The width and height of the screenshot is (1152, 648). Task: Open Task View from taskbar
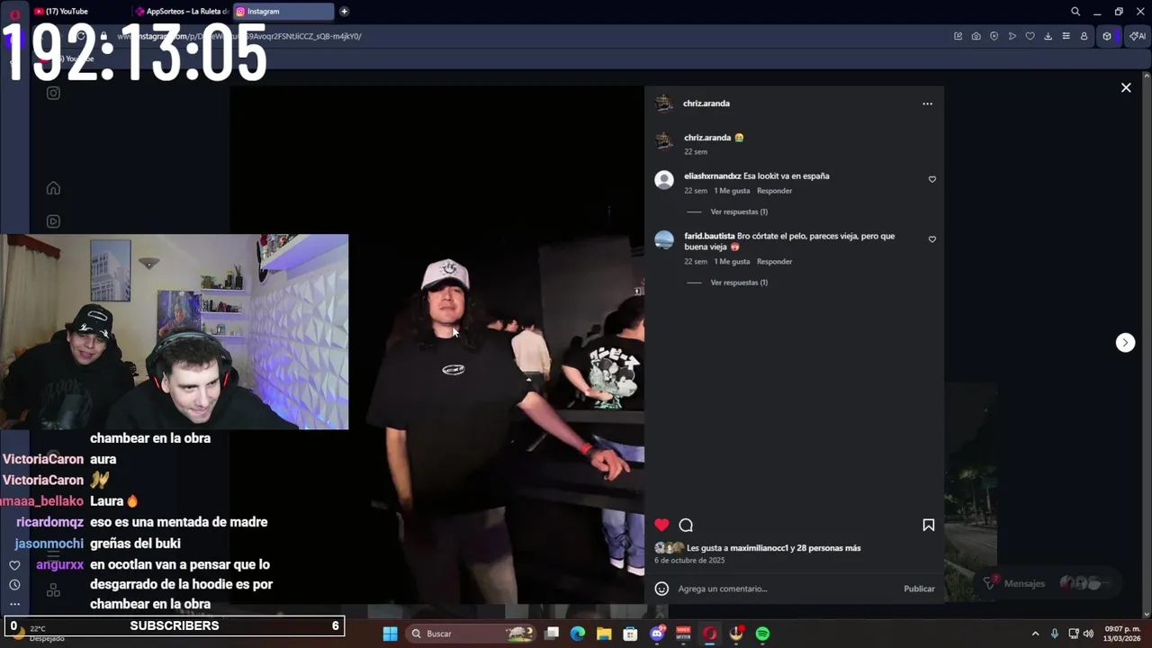tap(552, 634)
